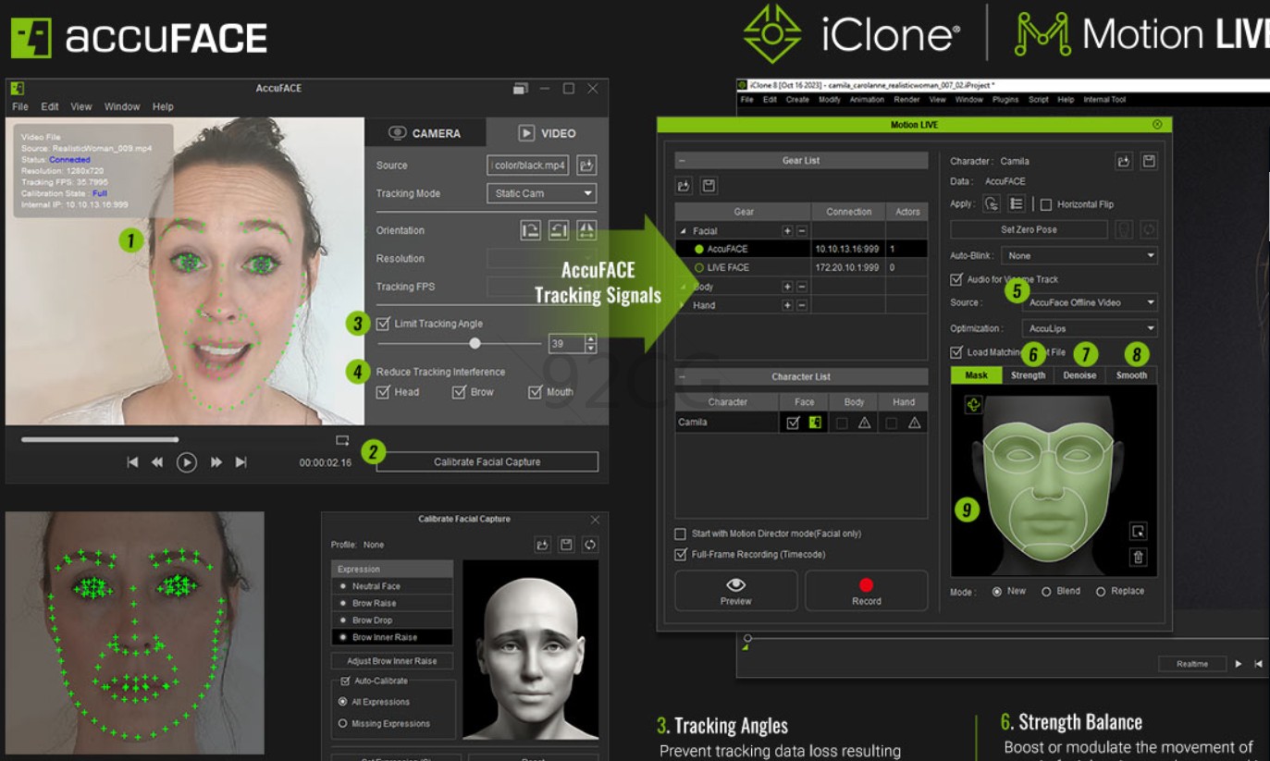Collapse the Gear List section
The width and height of the screenshot is (1270, 761).
(x=682, y=161)
